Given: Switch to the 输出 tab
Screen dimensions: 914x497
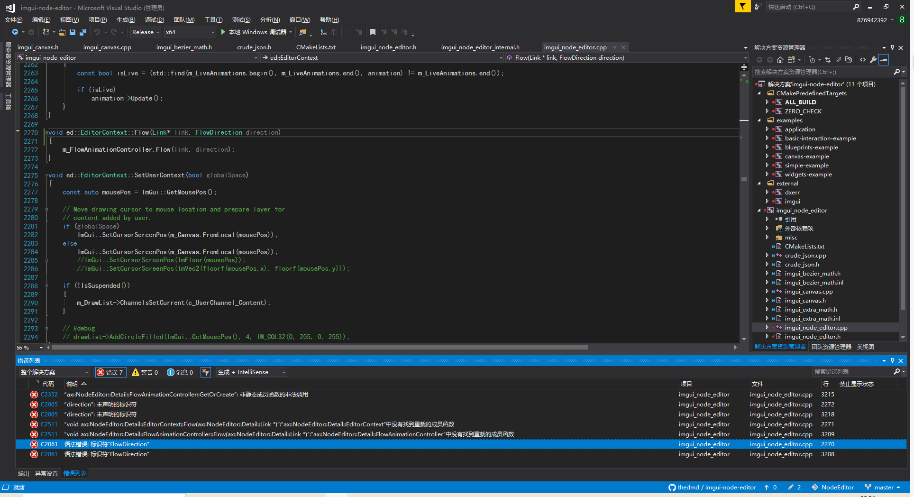Looking at the screenshot, I should click(23, 473).
